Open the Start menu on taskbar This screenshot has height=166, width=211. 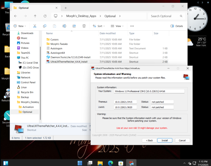[80, 163]
